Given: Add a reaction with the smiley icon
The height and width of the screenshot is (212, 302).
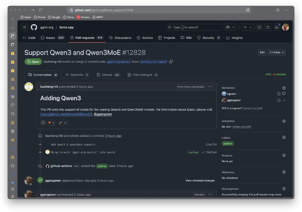Looking at the screenshot, I should pyautogui.click(x=43, y=122).
